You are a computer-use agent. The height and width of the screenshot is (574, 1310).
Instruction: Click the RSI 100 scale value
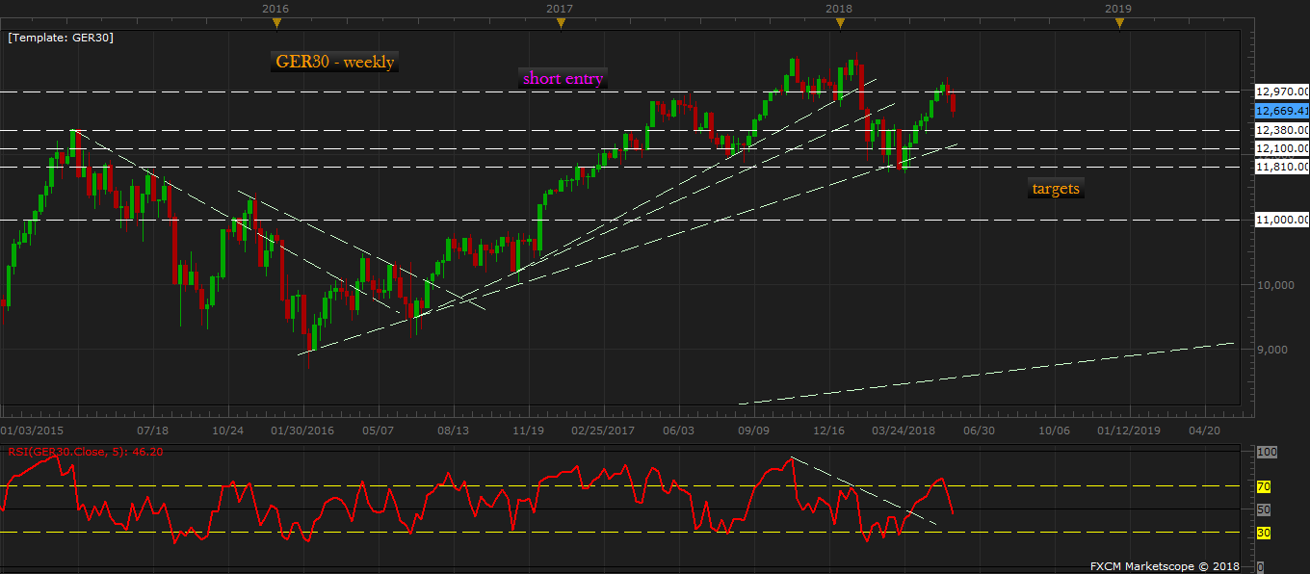[1268, 452]
